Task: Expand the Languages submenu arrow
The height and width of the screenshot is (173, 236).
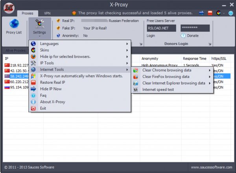Action: (x=127, y=44)
